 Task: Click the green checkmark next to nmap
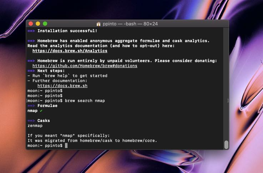coord(41,111)
